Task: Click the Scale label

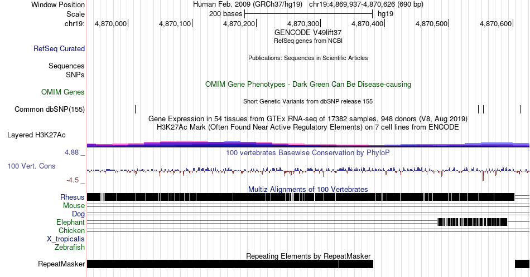Action: tap(75, 14)
